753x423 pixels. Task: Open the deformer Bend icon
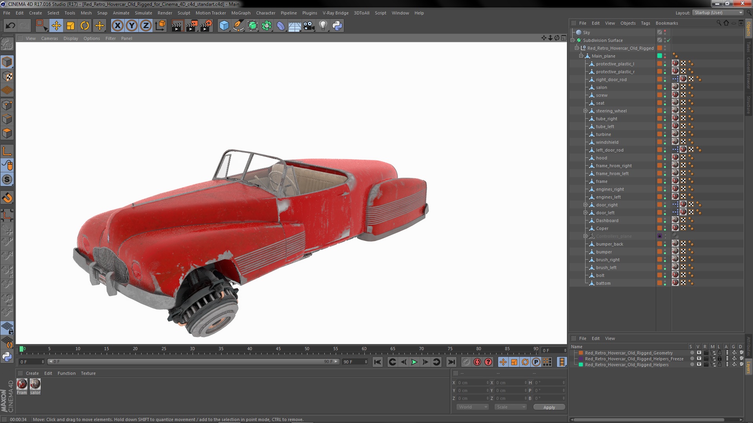coord(281,26)
